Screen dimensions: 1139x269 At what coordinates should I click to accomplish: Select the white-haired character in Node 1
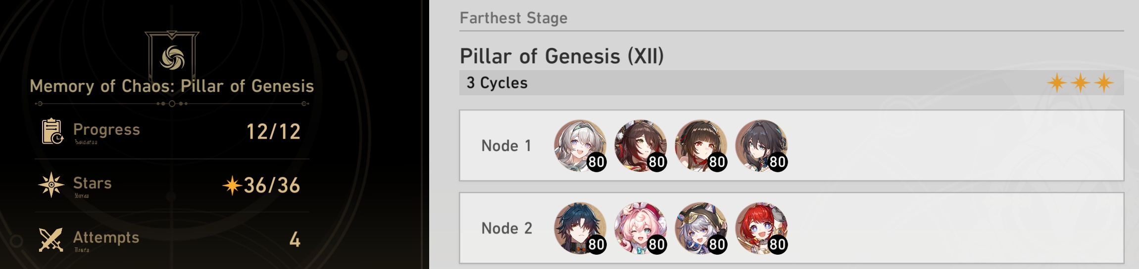click(x=580, y=146)
